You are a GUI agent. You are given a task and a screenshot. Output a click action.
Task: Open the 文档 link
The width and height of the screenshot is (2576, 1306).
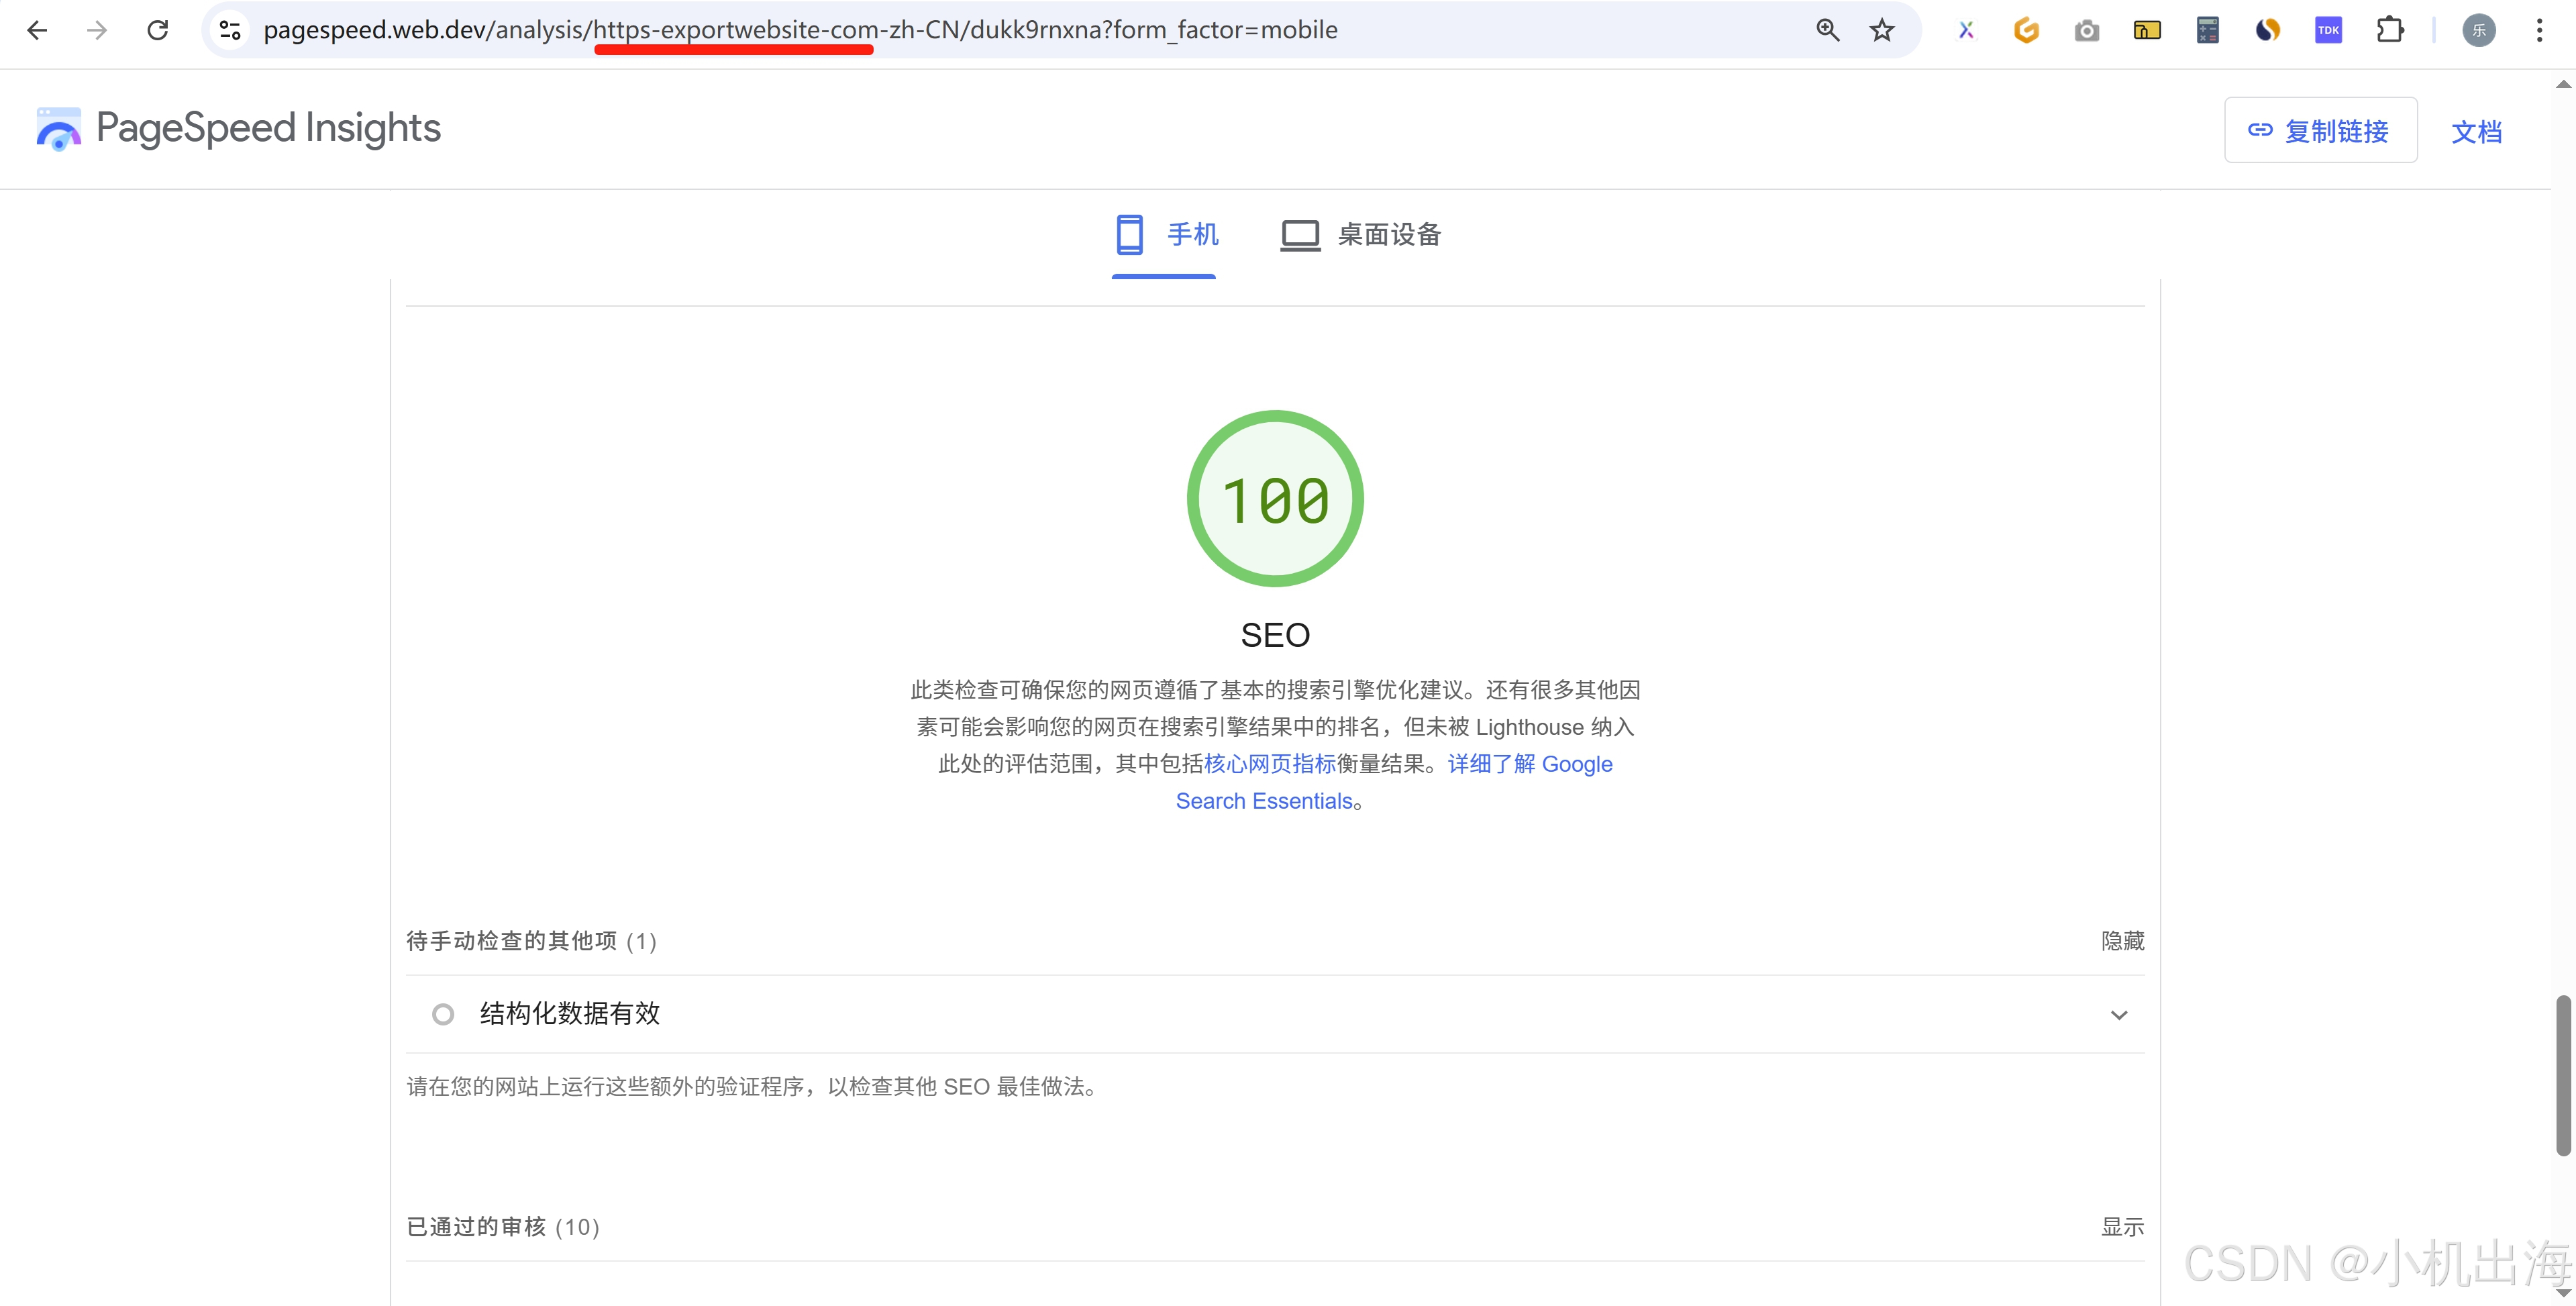point(2476,131)
